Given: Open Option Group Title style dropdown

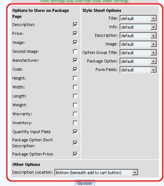Looking at the screenshot, I should [x=138, y=53].
